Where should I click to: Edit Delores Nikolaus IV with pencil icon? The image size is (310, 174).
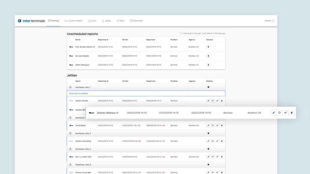[x=274, y=113]
